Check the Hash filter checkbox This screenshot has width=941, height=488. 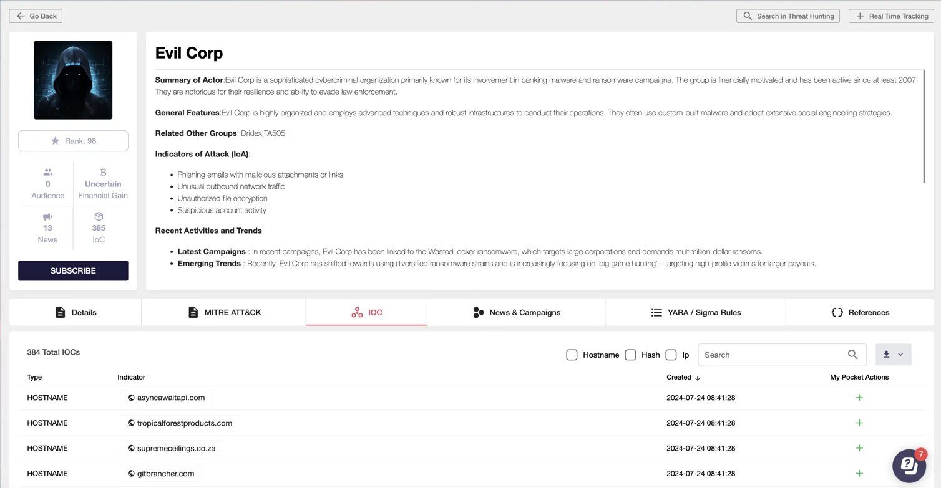pyautogui.click(x=630, y=355)
